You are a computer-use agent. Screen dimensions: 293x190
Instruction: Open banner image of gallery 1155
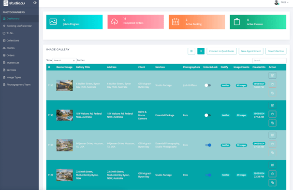[x=65, y=85]
